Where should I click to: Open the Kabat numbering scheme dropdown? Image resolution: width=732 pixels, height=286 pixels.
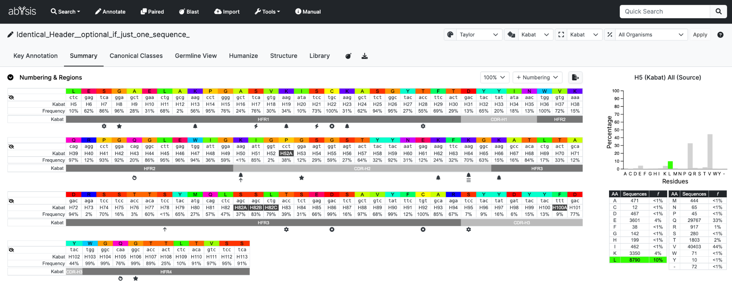535,35
